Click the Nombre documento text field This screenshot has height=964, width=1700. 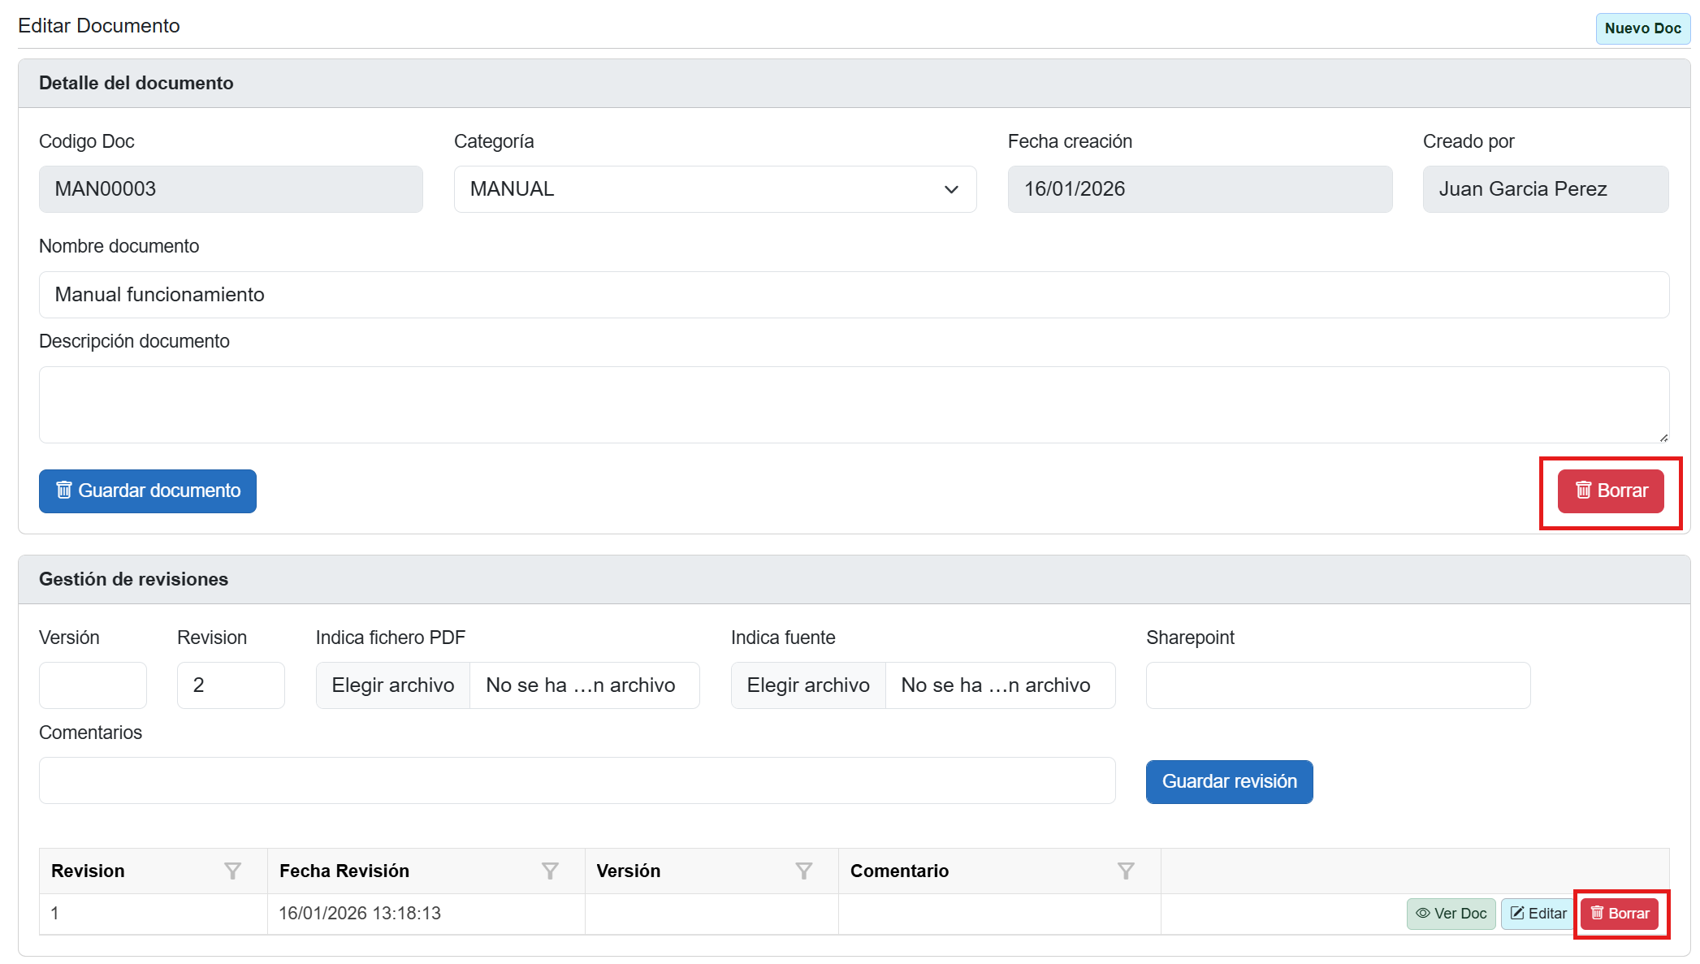(x=854, y=295)
